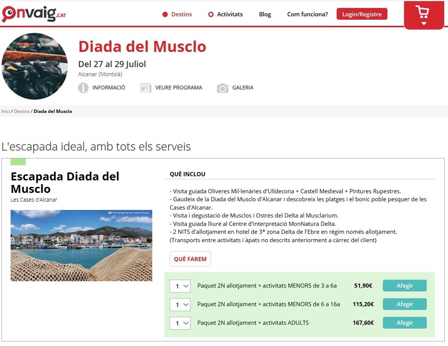This screenshot has height=346, width=448.
Task: Click the red dot beside Destins
Action: click(x=165, y=15)
